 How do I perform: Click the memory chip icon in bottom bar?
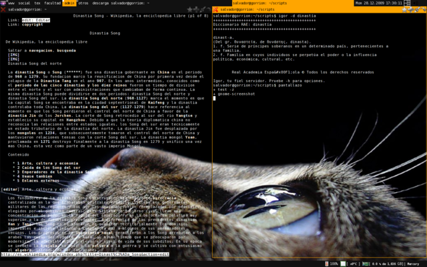[366, 264]
